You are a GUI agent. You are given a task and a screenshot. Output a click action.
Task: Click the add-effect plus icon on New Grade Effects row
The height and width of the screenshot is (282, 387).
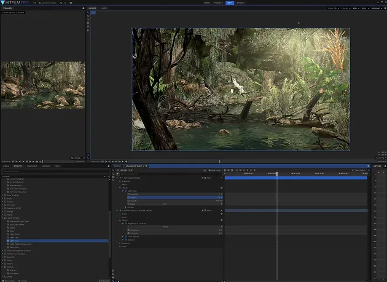[x=221, y=187]
